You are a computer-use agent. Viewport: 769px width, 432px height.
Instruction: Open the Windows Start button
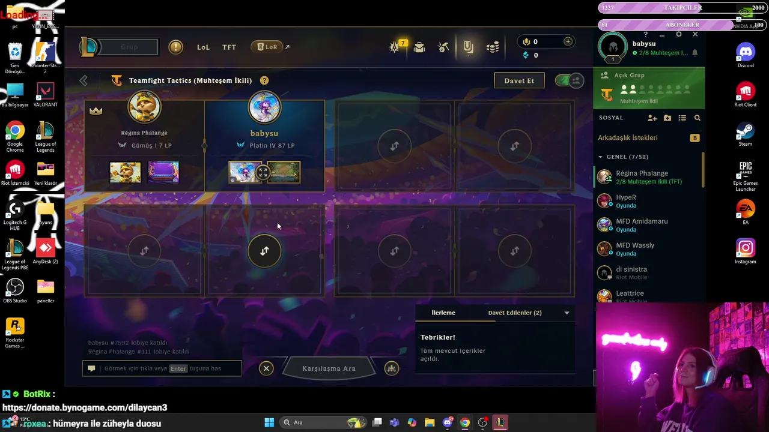(x=269, y=422)
